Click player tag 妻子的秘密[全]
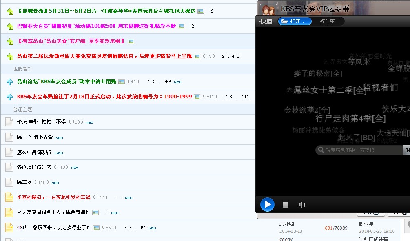Viewport: 410px width, 241px height. click(318, 73)
